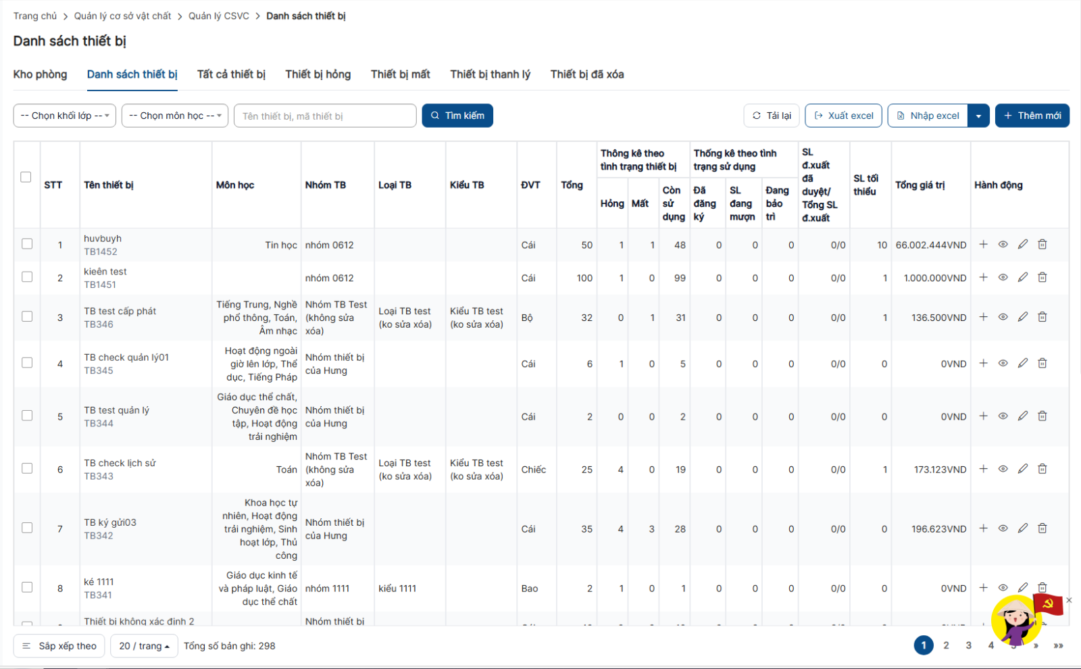Open the Kho phòng tab

(x=40, y=74)
